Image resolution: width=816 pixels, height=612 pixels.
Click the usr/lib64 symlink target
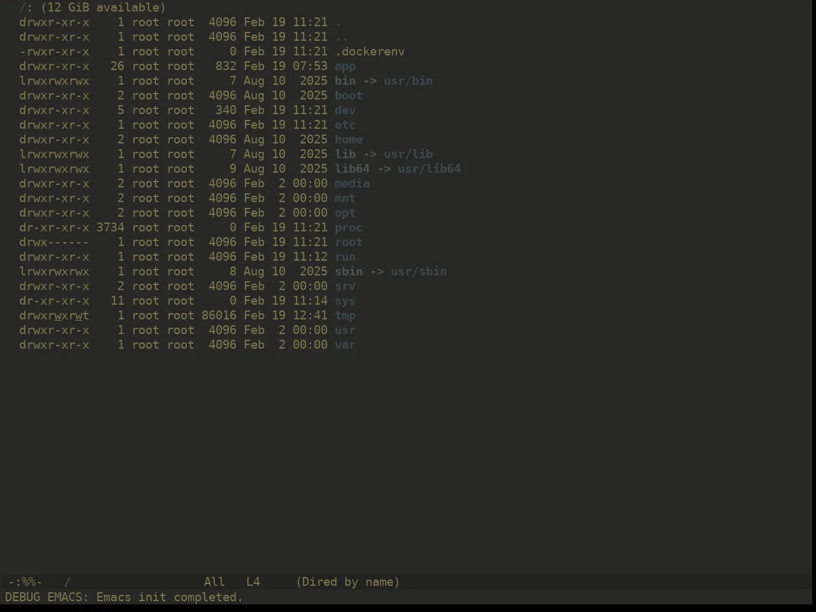point(429,169)
